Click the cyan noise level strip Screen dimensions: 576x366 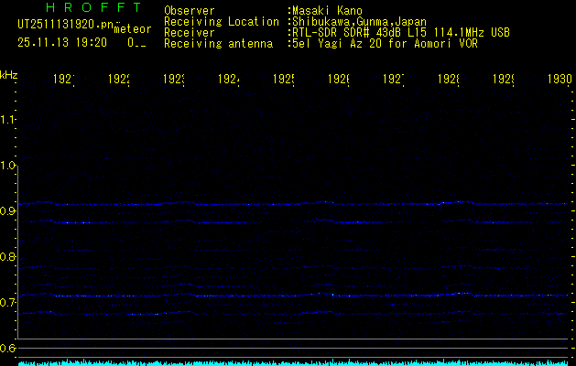point(293,362)
